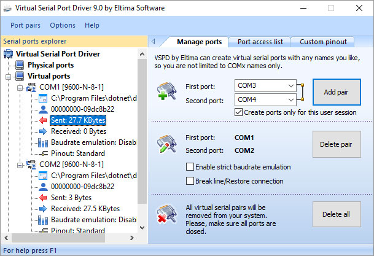
Task: Click the COM1 port connection icon
Action: coord(31,87)
